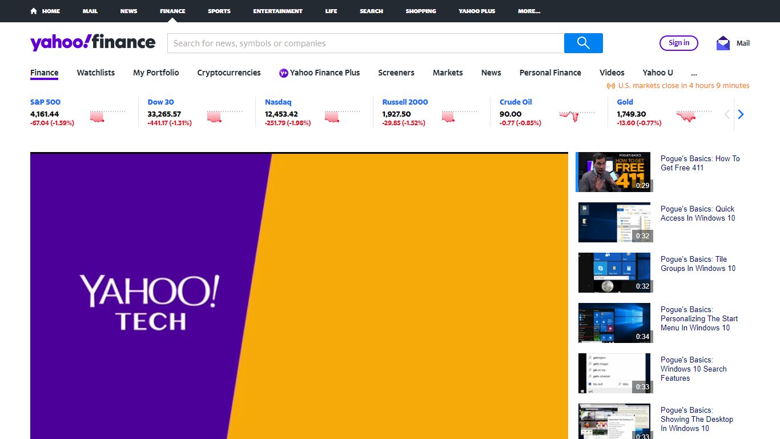Open the Markets tab

(x=448, y=73)
